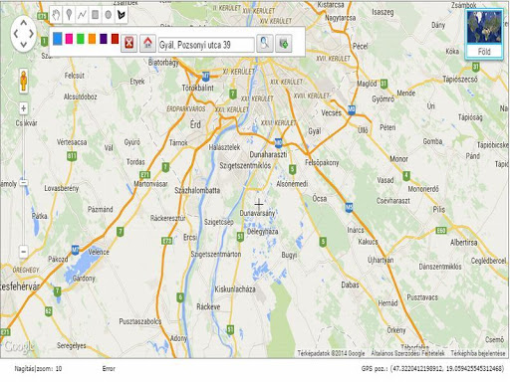Zoom out with the minus button
Screen dimensions: 510x382
[x=23, y=252]
